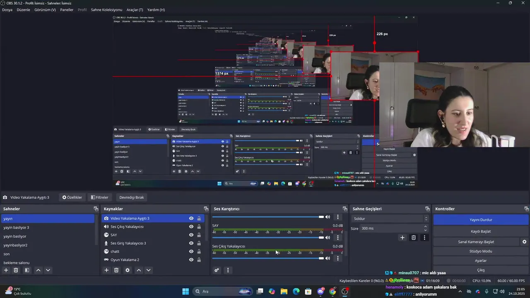
Task: Undock the Ses Karıştırıcı panel
Action: 345,209
